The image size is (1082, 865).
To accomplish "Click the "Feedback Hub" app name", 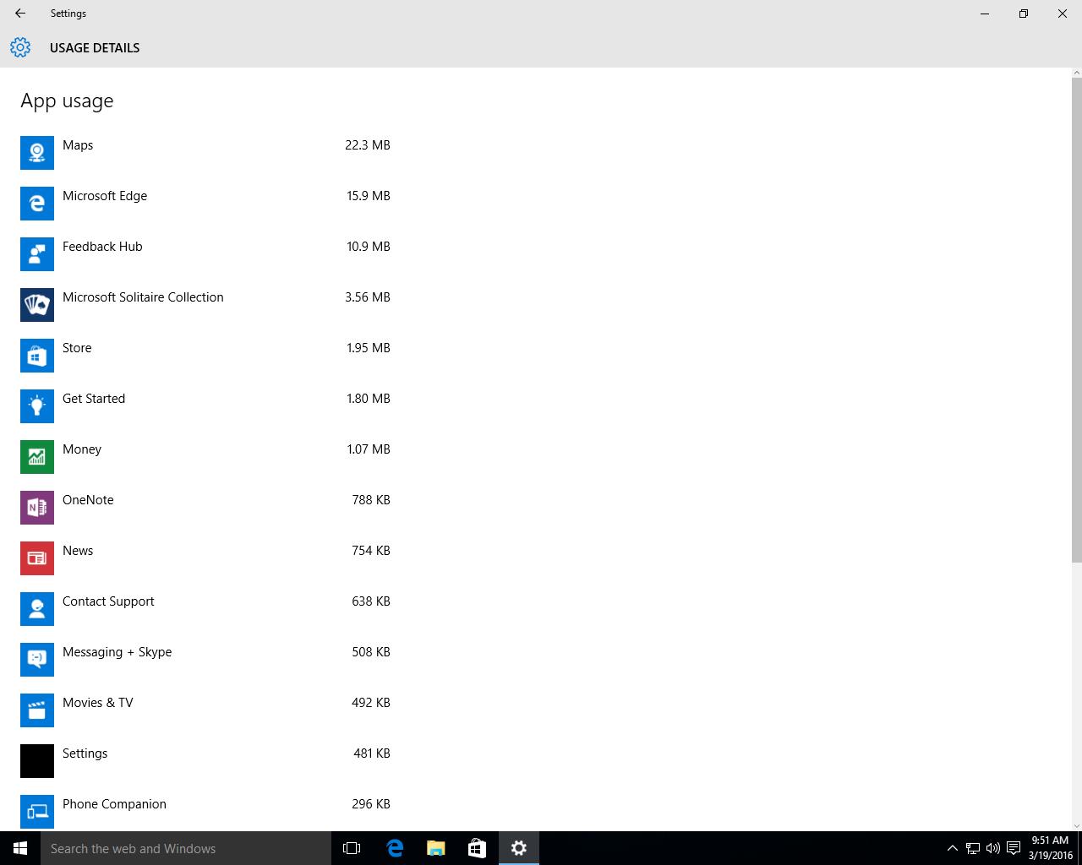I will pyautogui.click(x=102, y=247).
